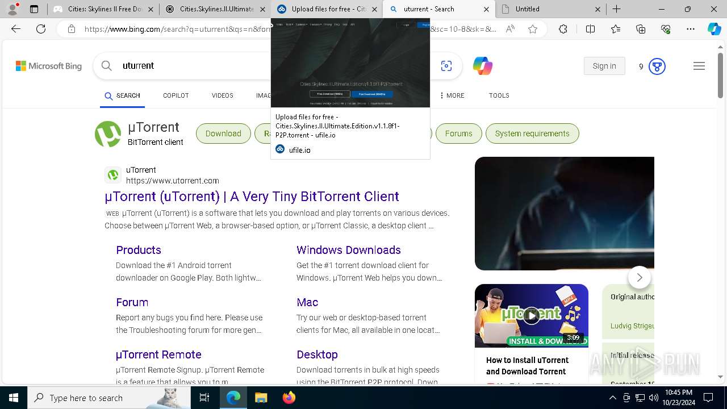Expand the MORE search options
This screenshot has height=409, width=727.
tap(452, 95)
